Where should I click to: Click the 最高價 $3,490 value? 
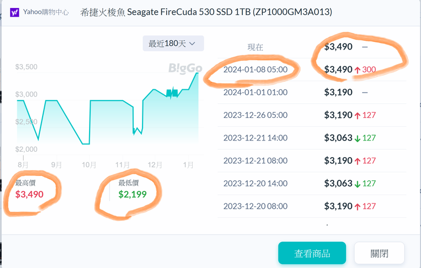tap(29, 194)
